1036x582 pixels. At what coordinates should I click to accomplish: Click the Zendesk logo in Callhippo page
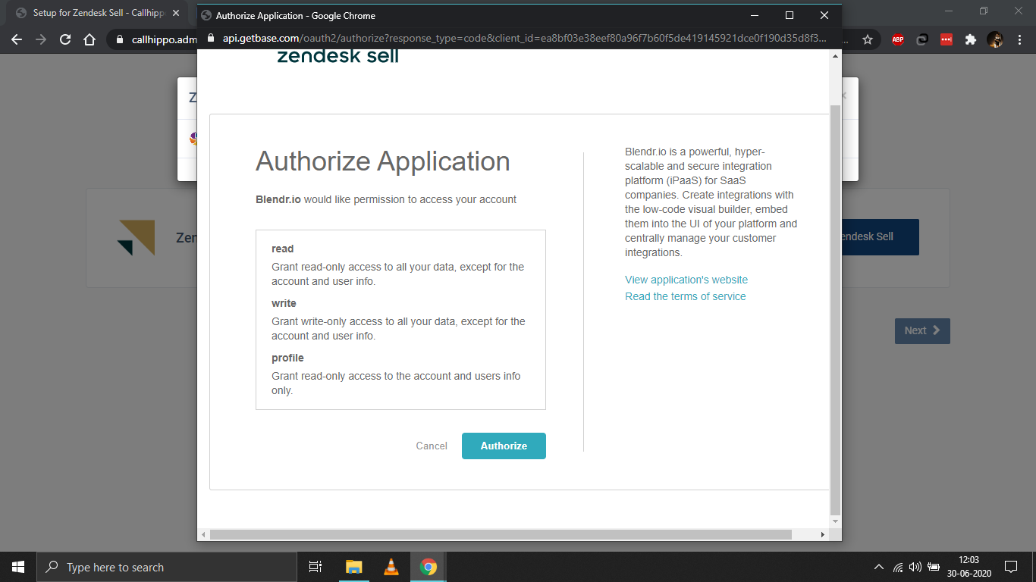pyautogui.click(x=136, y=237)
